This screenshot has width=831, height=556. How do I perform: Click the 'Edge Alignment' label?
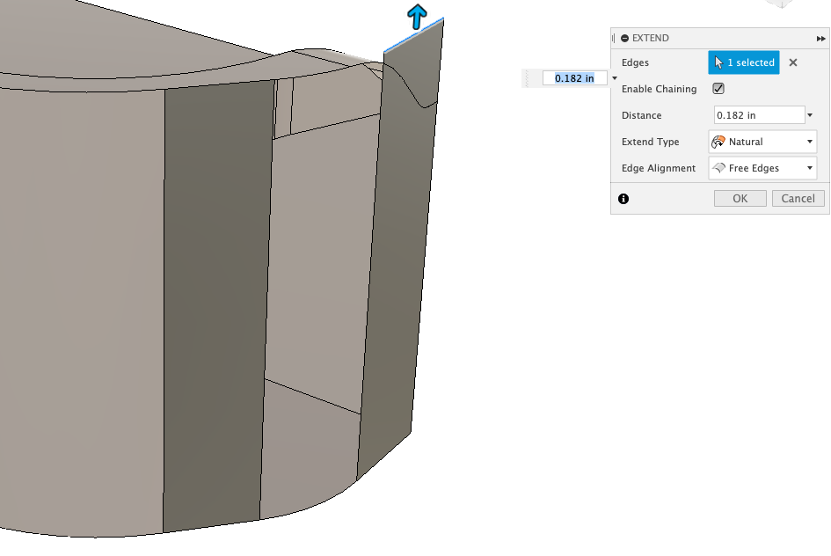[x=659, y=168]
